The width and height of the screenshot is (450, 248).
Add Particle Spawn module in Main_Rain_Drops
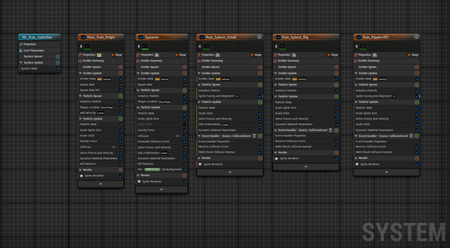point(121,96)
